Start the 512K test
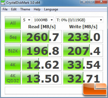Viewport: 108px width, 98px height. click(13, 50)
